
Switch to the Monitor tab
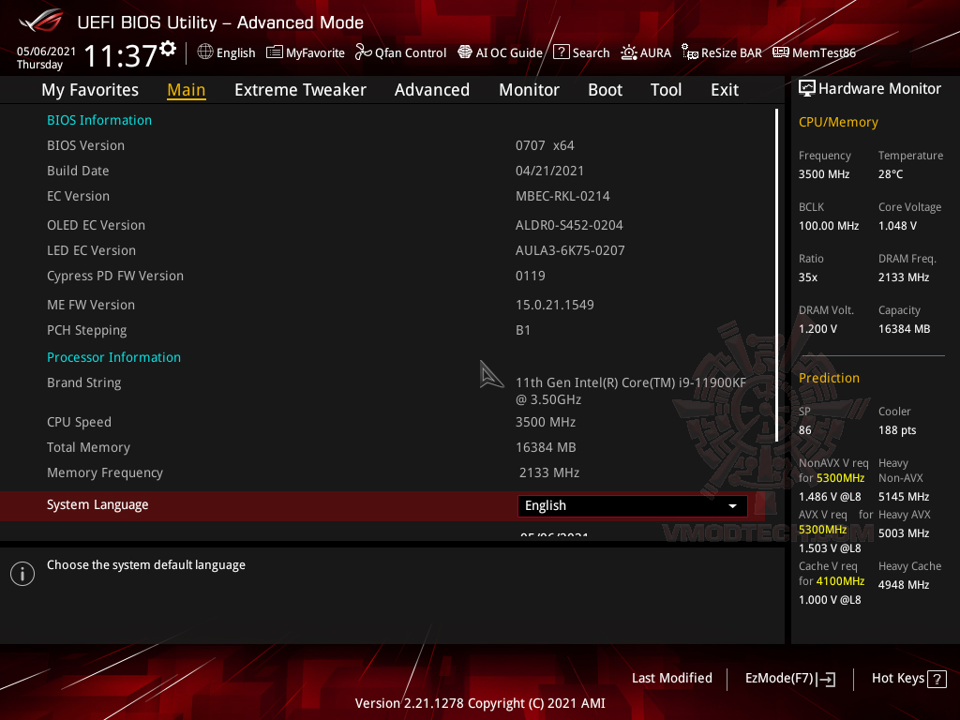point(529,90)
